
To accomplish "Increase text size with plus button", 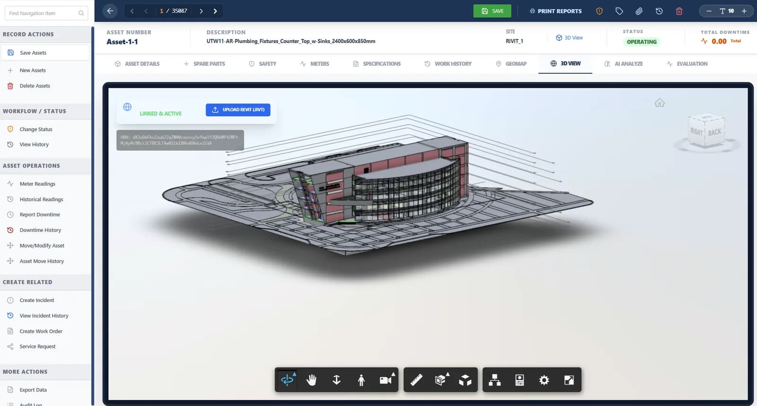I will tap(744, 11).
